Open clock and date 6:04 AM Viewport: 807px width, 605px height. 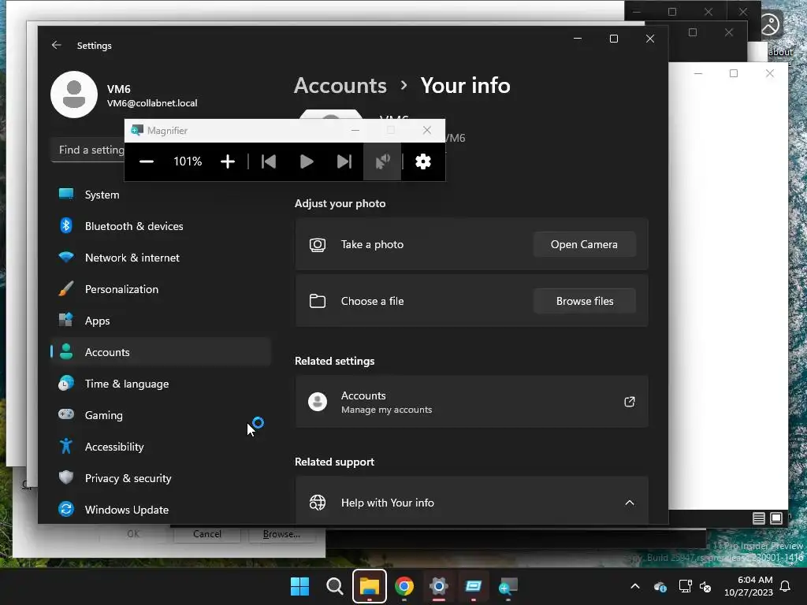click(749, 586)
